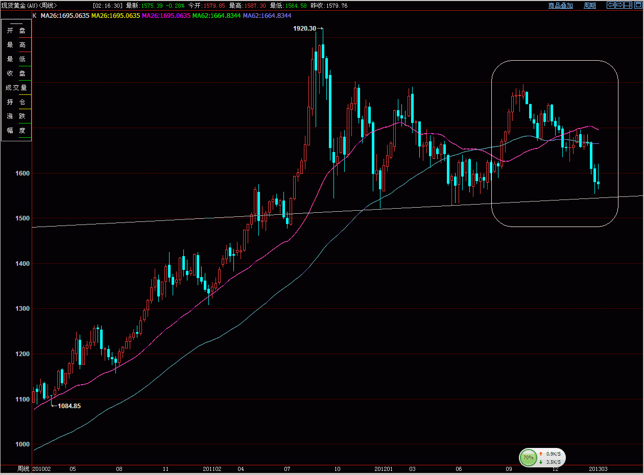Click the 持仓 row in info panel
Viewport: 644px width, 475px height.
(16, 102)
